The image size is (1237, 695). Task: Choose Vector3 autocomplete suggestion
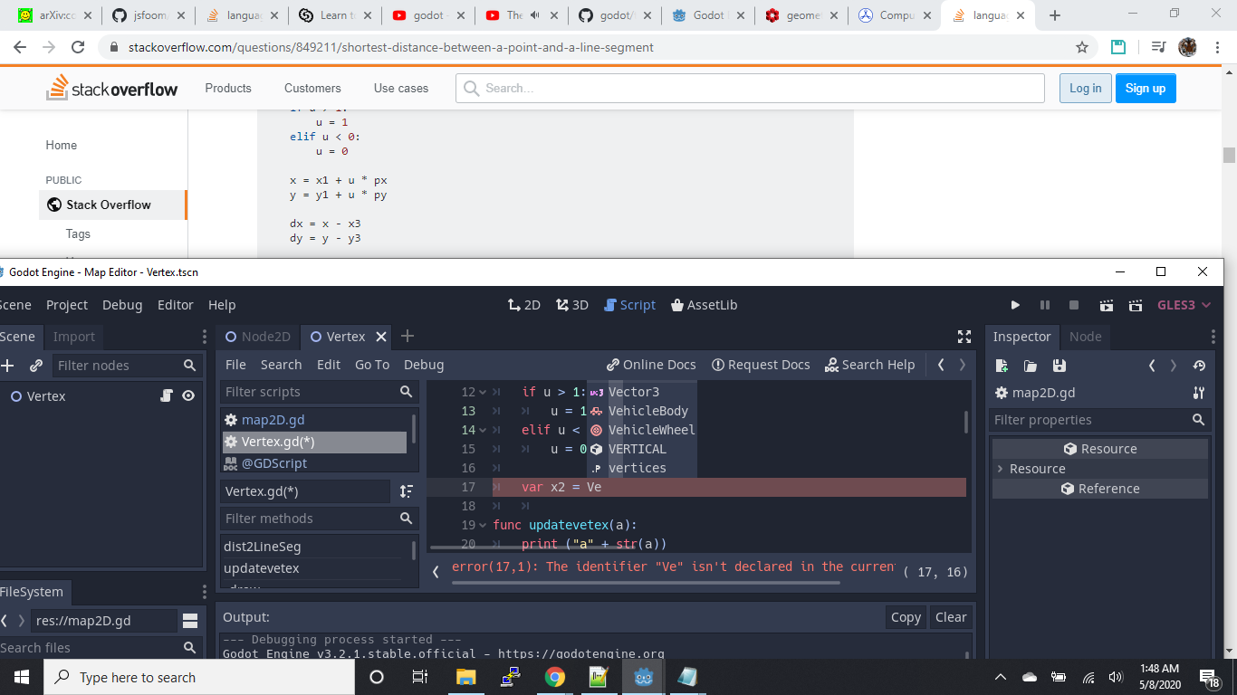coord(642,392)
